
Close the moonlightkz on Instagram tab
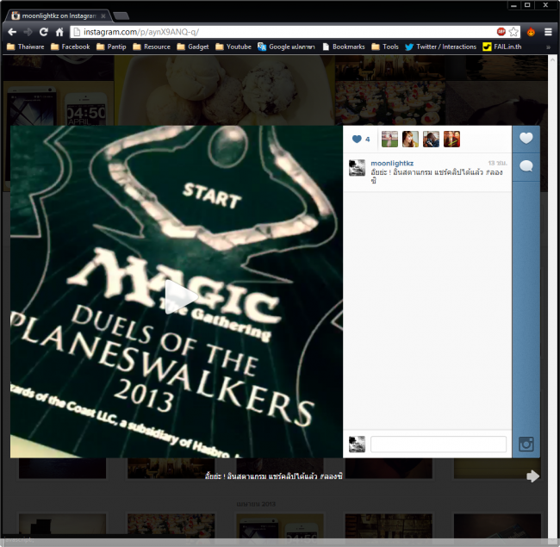pyautogui.click(x=103, y=16)
